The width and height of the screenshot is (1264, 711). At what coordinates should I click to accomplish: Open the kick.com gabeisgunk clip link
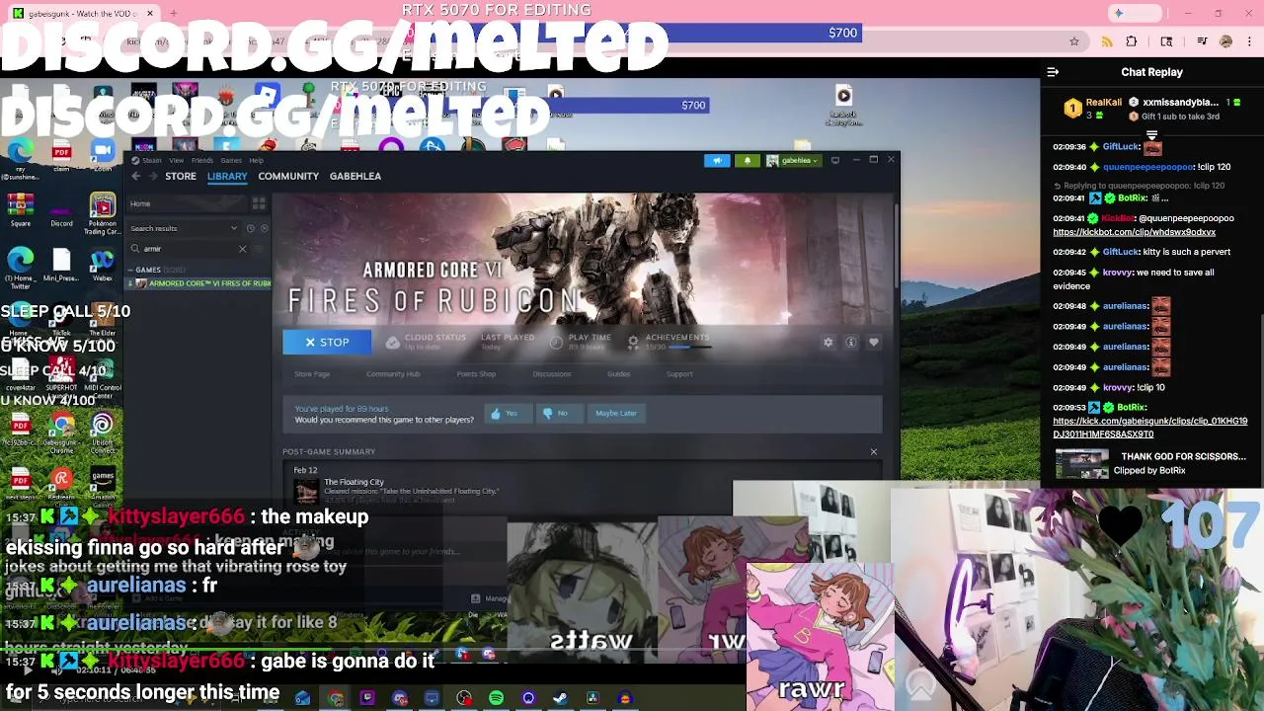pyautogui.click(x=1149, y=428)
